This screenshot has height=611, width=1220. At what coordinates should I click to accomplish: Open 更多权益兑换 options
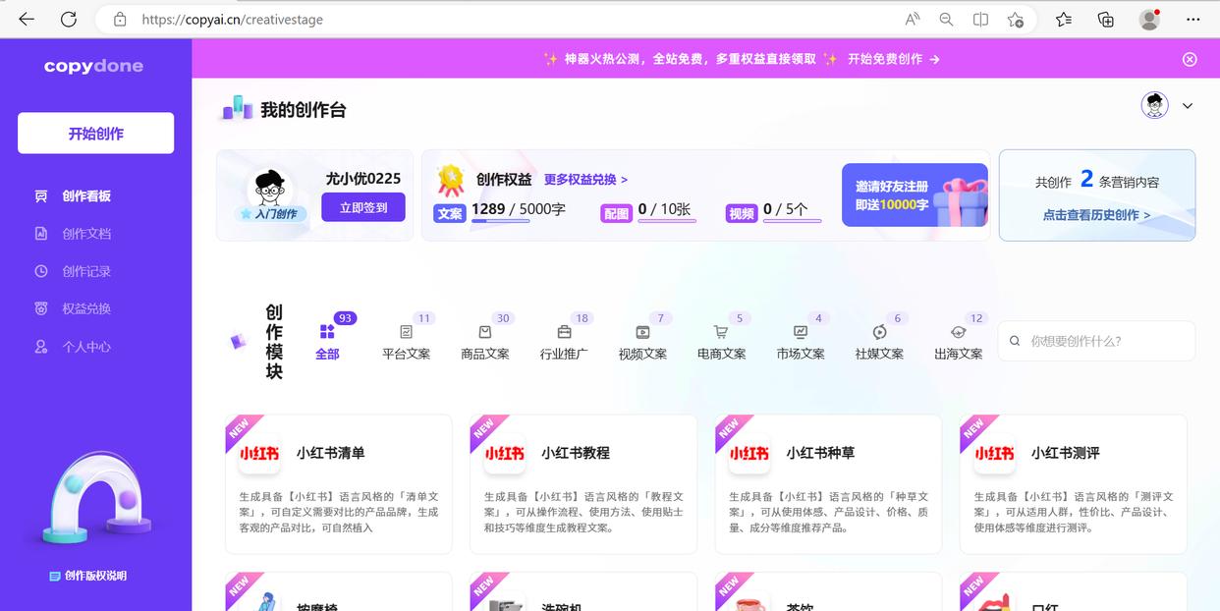pos(584,179)
